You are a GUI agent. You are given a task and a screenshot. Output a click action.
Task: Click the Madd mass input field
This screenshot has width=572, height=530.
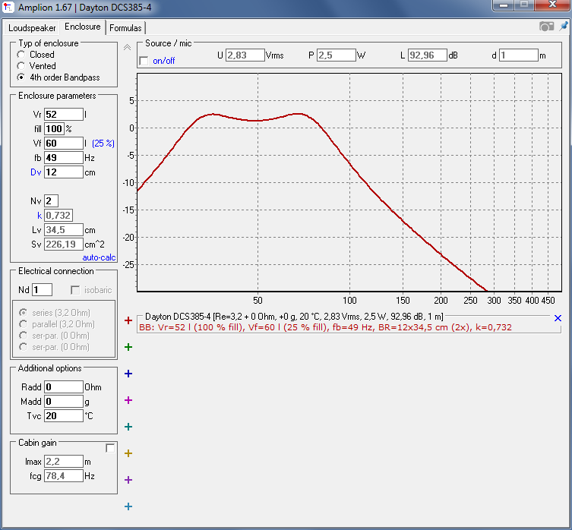pos(64,401)
